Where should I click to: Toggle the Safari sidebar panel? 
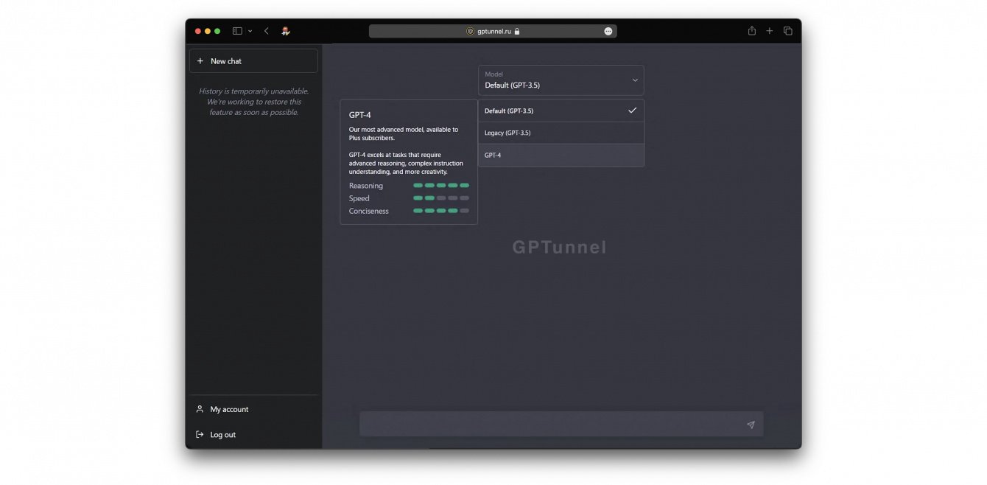[237, 31]
